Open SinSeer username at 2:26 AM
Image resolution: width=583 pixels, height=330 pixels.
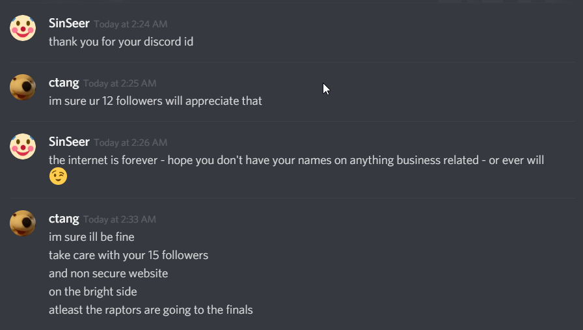(x=69, y=142)
